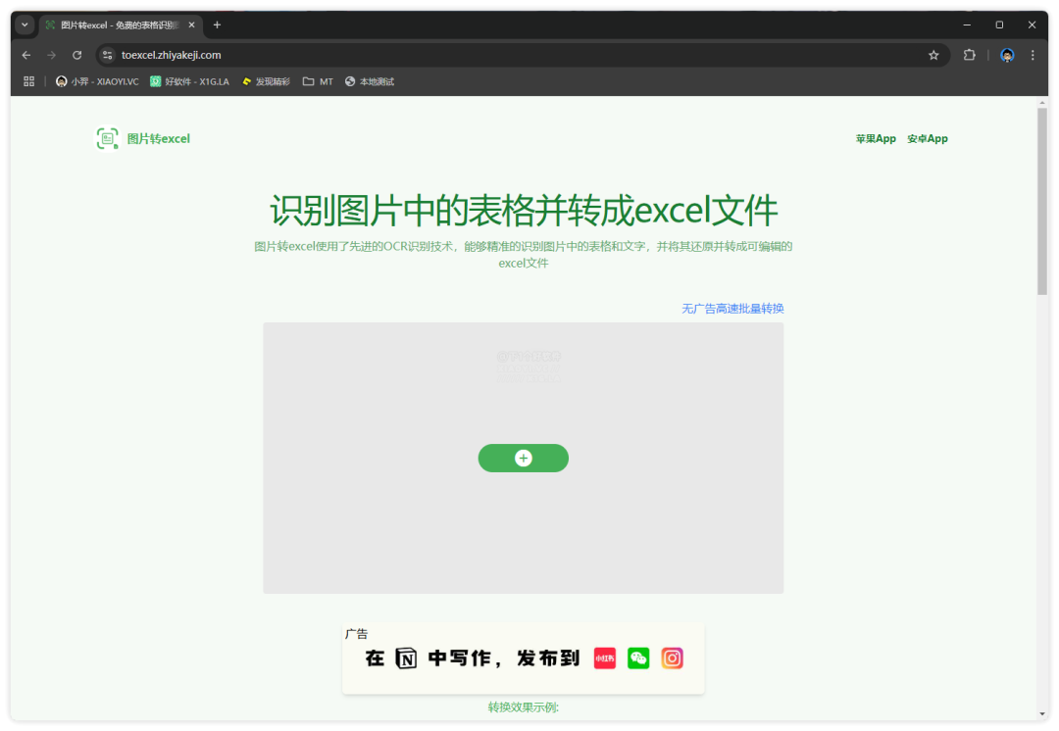The image size is (1059, 731).
Task: Click the 图片转excel site logo icon
Action: pyautogui.click(x=108, y=138)
